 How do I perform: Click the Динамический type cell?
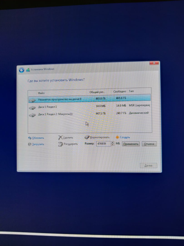(x=139, y=113)
